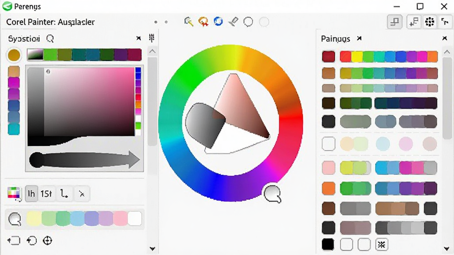This screenshot has height=255, width=454.
Task: Click the red region of the hue ring
Action: [x=290, y=119]
